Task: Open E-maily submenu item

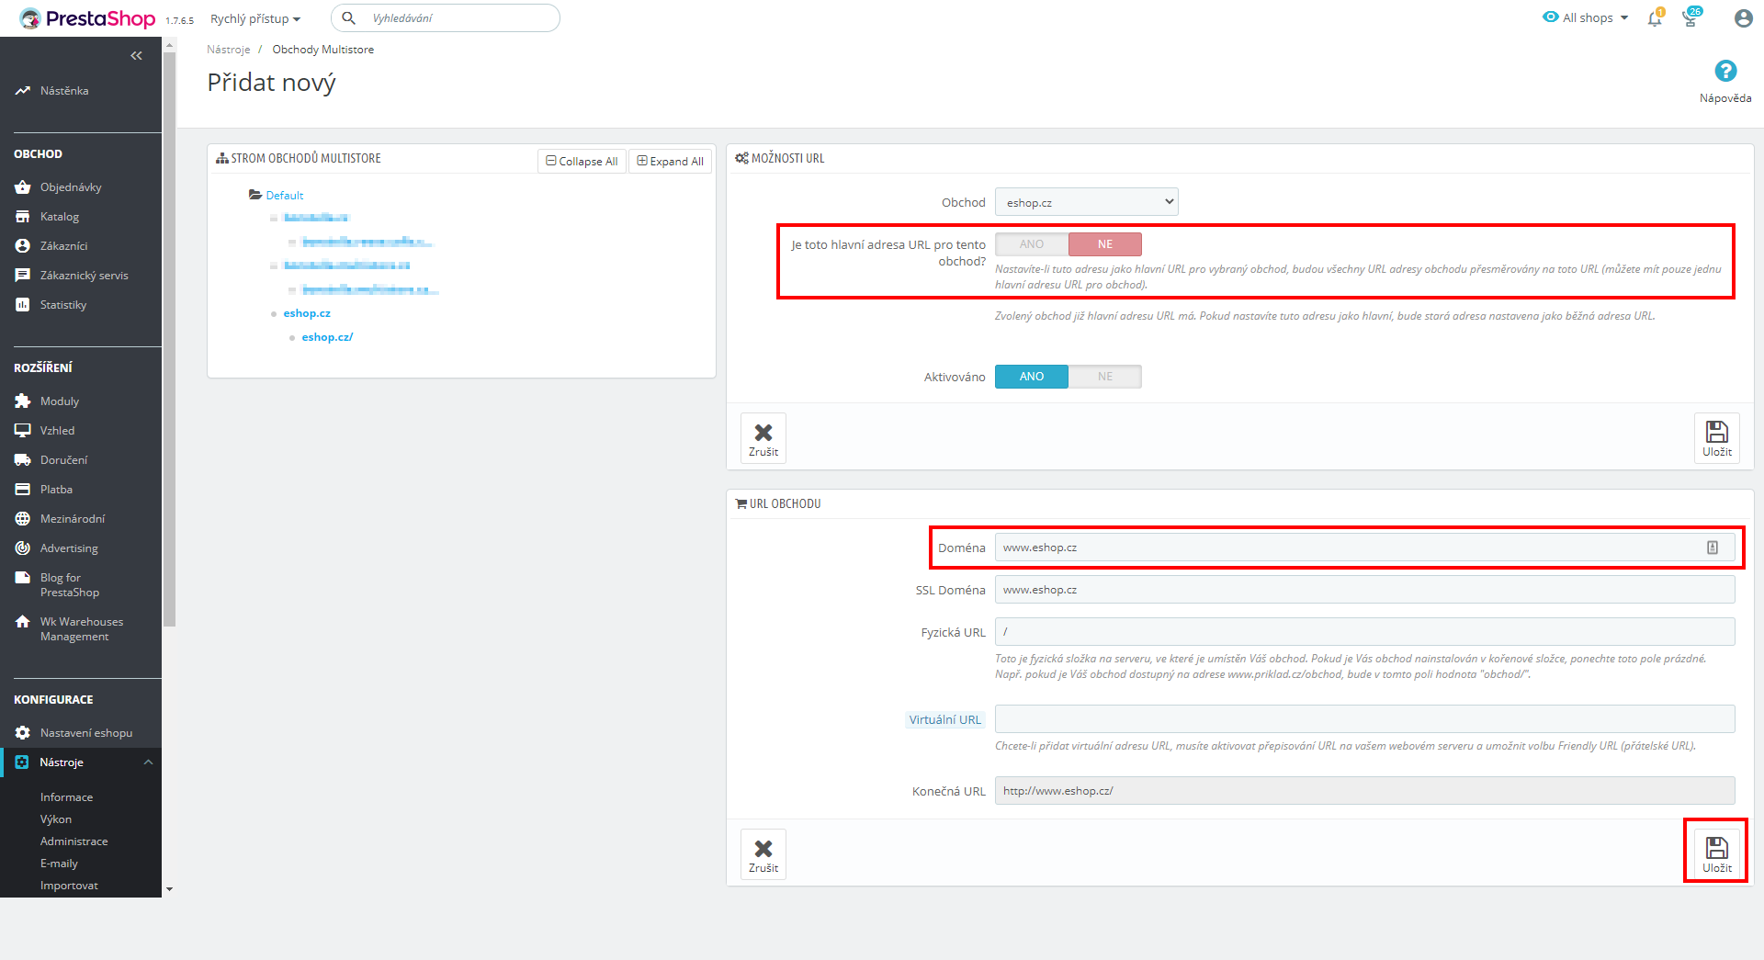Action: (x=59, y=864)
